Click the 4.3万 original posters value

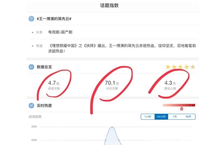point(170,83)
